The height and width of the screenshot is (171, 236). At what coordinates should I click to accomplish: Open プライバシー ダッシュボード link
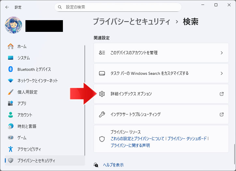187,138
